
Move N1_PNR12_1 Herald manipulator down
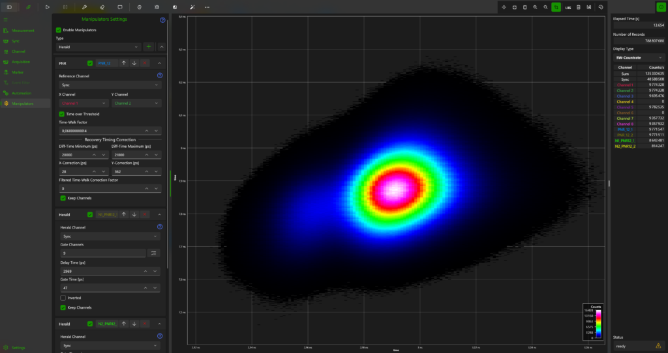[134, 214]
